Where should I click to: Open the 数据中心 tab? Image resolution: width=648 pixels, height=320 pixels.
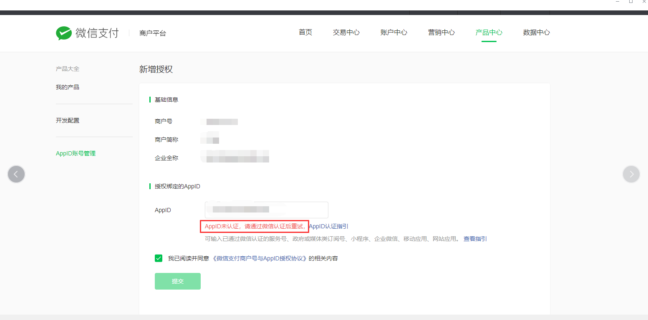coord(537,32)
